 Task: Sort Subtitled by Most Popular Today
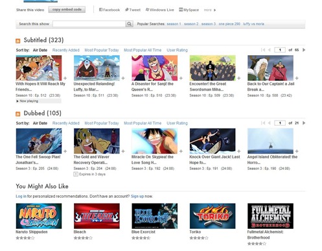102,50
